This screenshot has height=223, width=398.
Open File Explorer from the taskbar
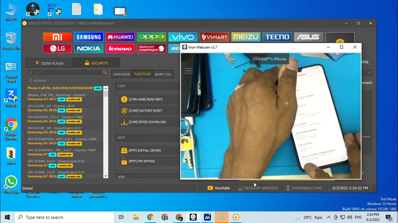136,217
